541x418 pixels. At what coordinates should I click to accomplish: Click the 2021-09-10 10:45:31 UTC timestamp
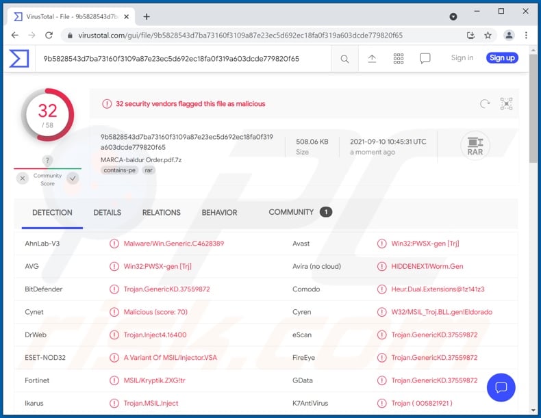click(x=388, y=142)
